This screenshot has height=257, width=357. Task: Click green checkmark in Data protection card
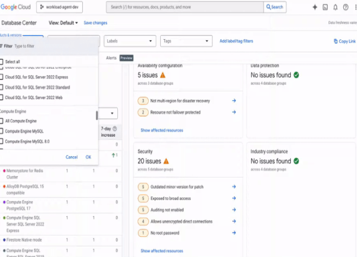[x=296, y=75]
